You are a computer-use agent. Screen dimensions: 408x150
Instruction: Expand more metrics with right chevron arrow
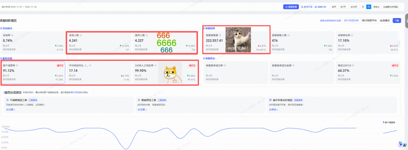tap(400, 43)
